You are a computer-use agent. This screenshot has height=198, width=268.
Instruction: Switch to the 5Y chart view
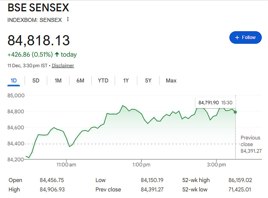pyautogui.click(x=148, y=80)
